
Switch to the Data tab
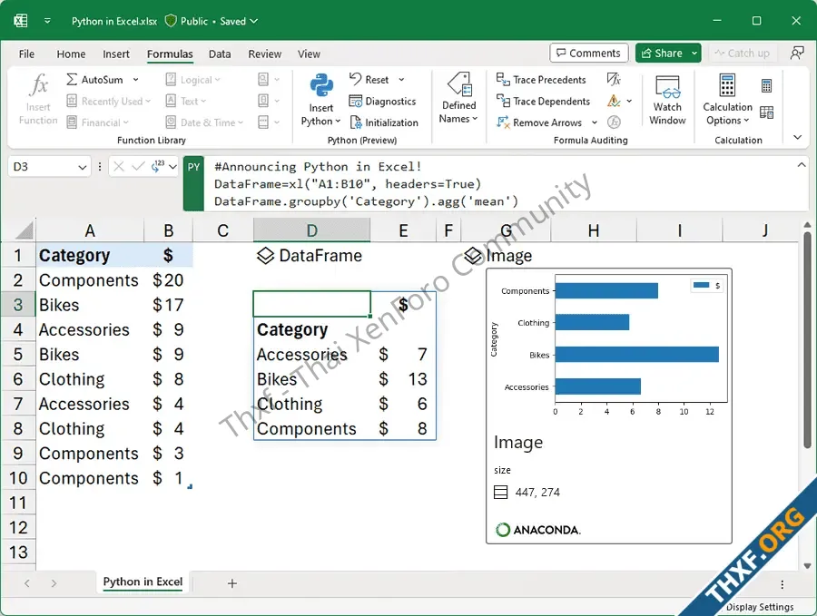click(x=220, y=54)
